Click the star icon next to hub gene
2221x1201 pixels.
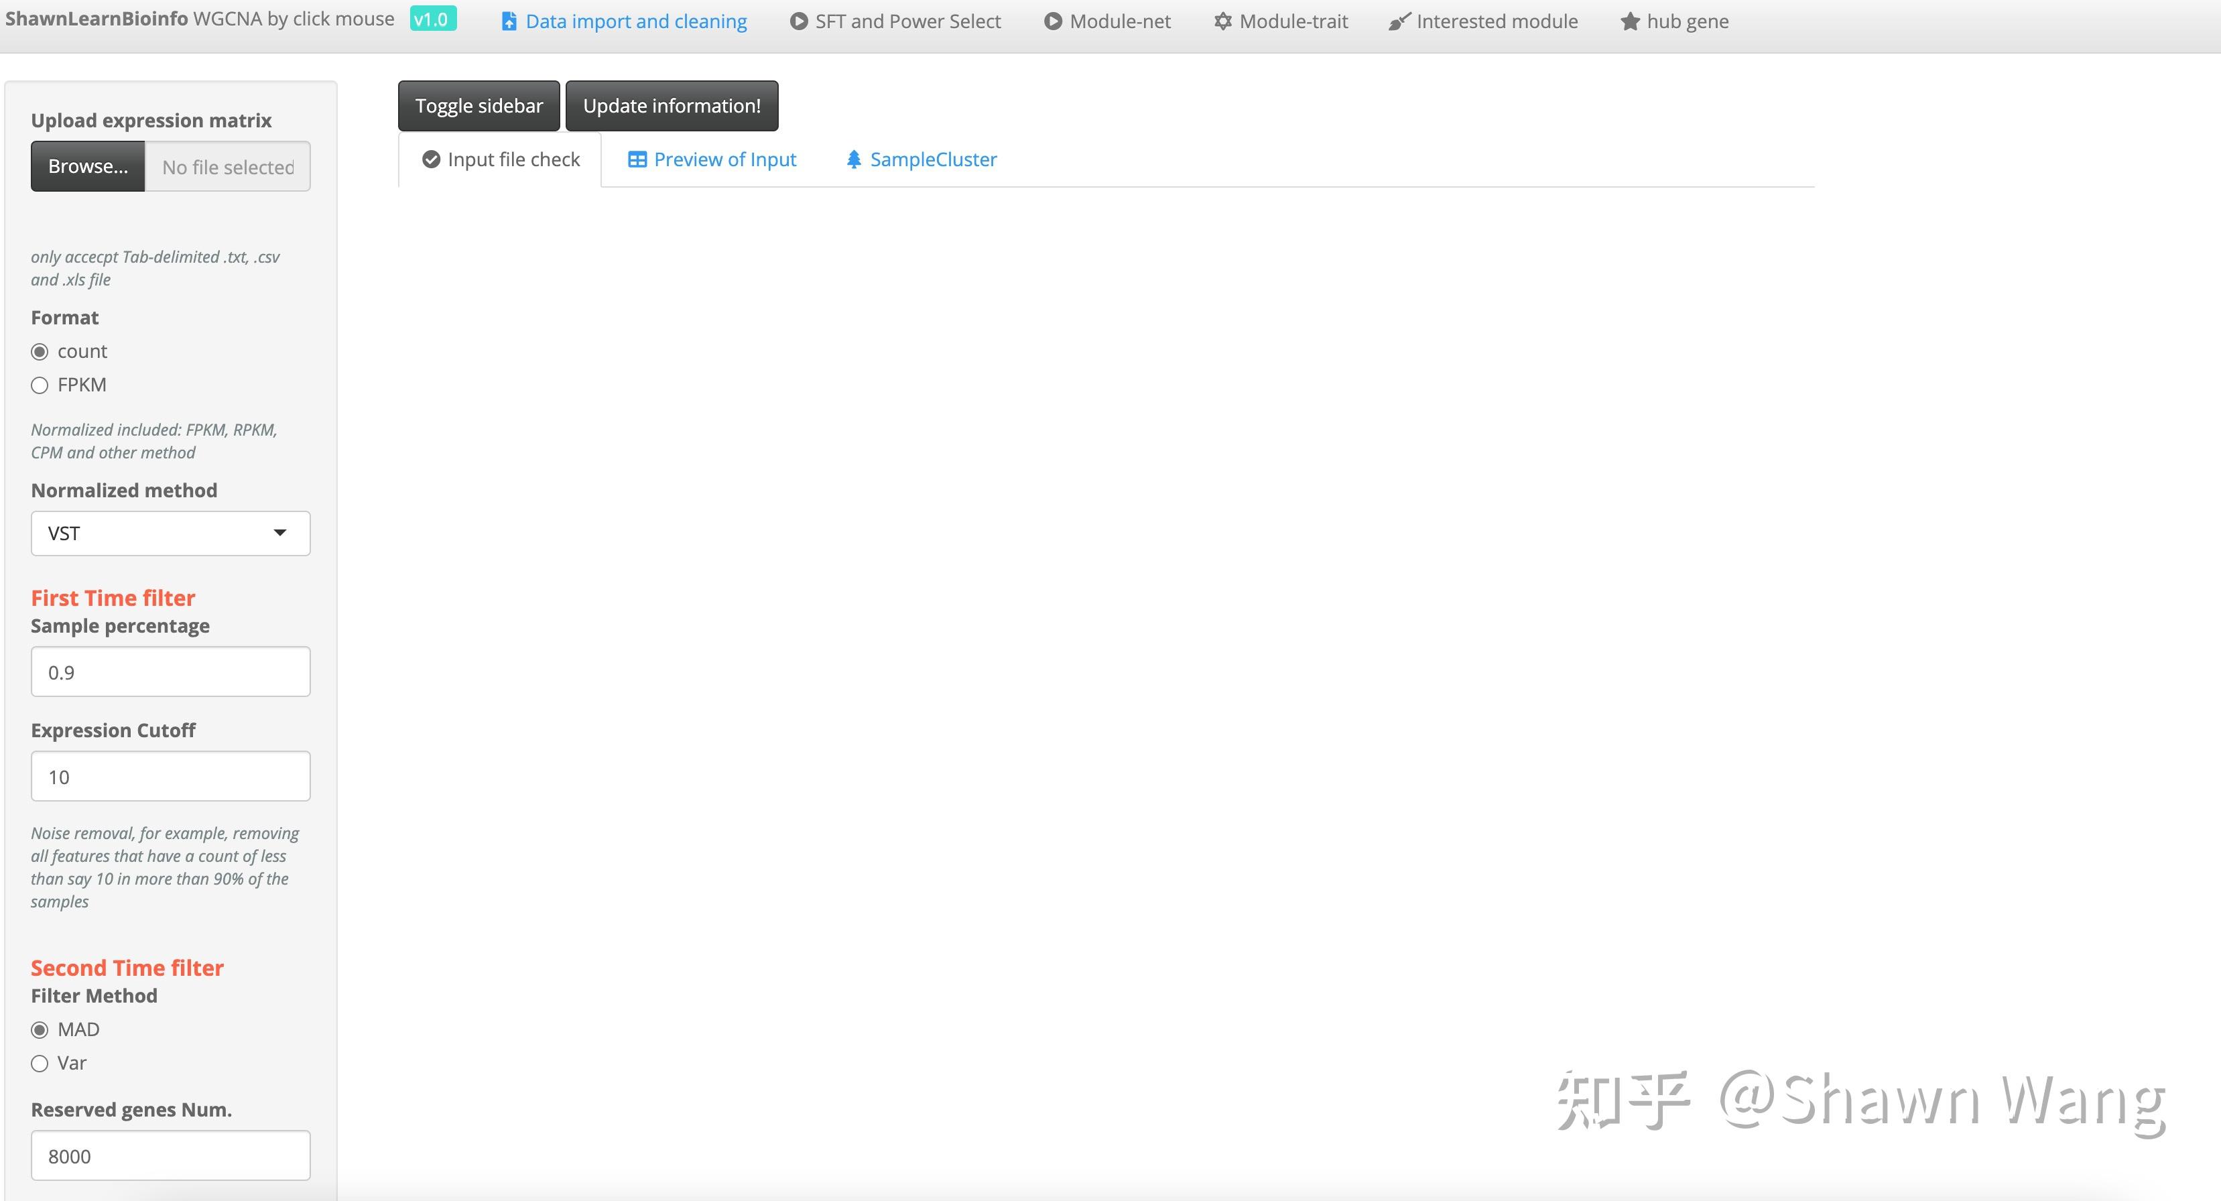point(1629,21)
